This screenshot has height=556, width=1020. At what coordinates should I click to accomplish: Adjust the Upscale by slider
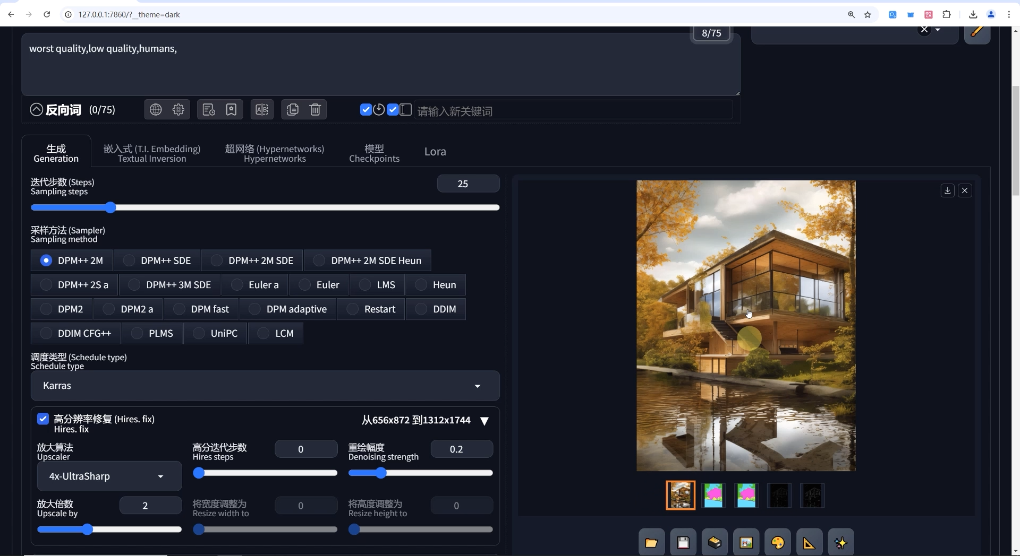(x=109, y=529)
